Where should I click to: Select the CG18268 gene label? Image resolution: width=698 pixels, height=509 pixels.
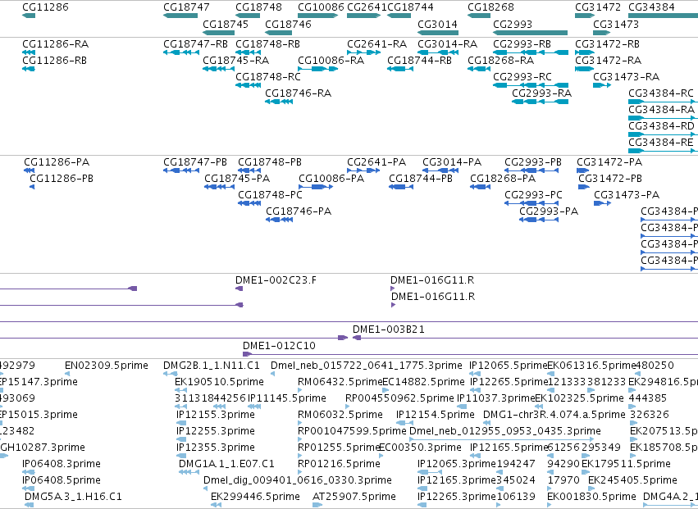point(490,7)
